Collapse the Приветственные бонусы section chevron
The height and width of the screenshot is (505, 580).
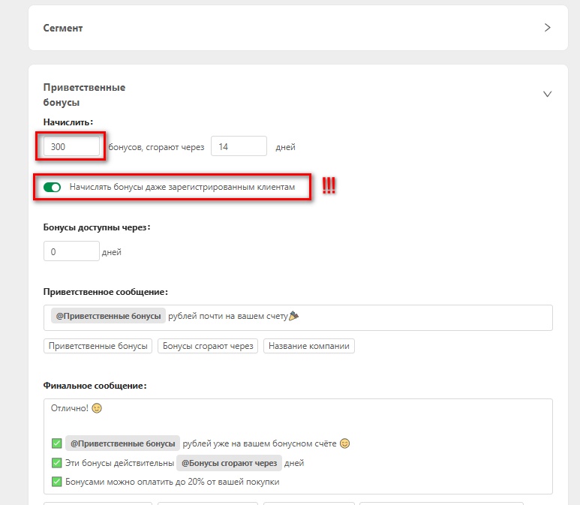548,94
